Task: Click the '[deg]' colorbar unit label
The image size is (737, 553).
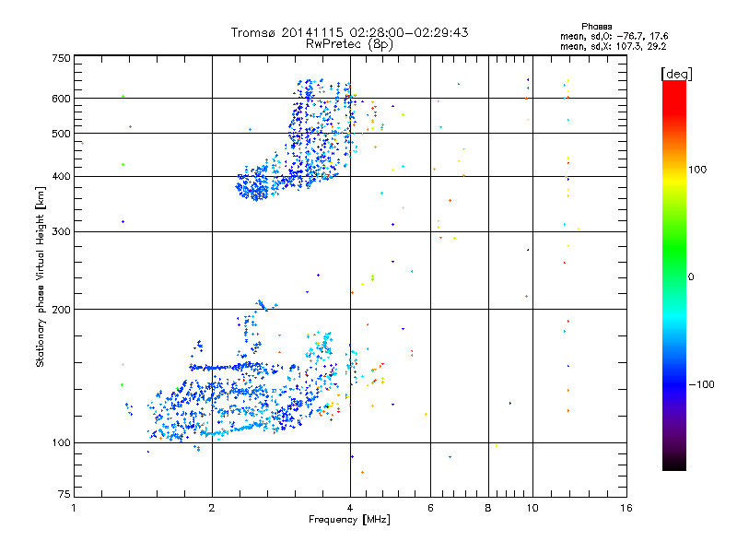Action: (x=676, y=75)
